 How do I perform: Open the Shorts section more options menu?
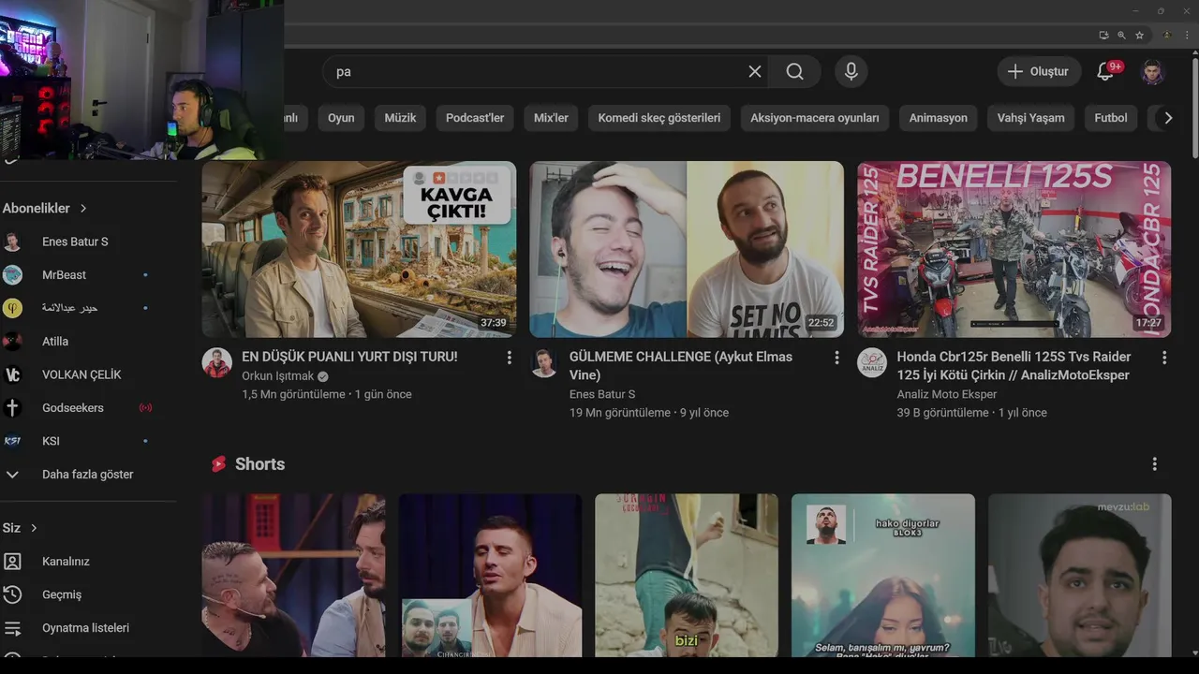[1154, 464]
